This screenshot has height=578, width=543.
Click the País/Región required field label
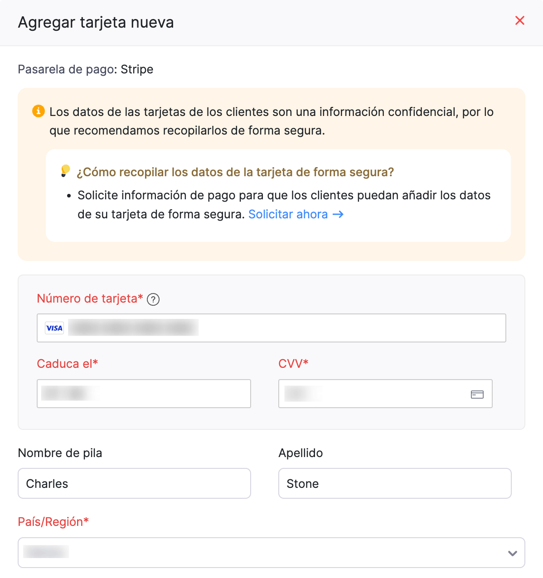pyautogui.click(x=53, y=521)
